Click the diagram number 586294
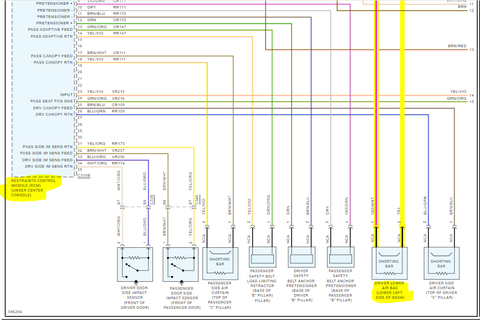480x320 pixels. pos(15,312)
